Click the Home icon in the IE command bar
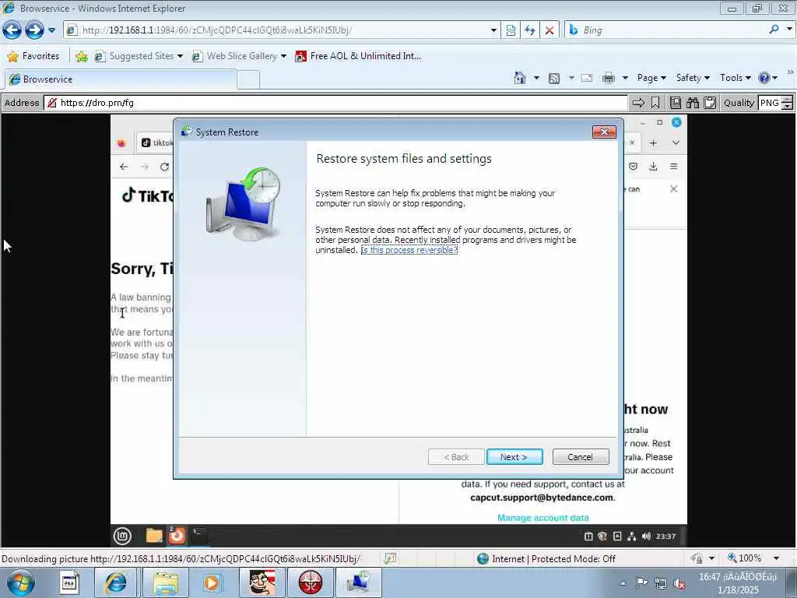Screen dimensions: 797x598 519,78
